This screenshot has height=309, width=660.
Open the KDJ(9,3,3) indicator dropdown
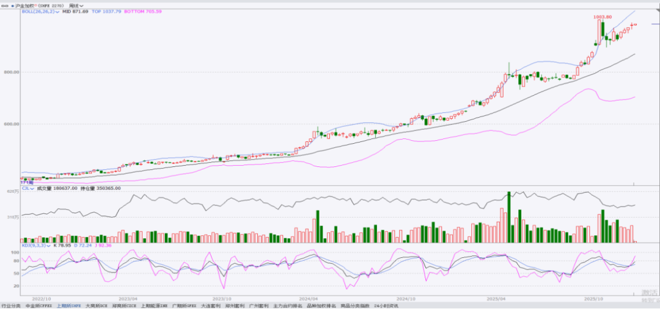click(x=37, y=244)
